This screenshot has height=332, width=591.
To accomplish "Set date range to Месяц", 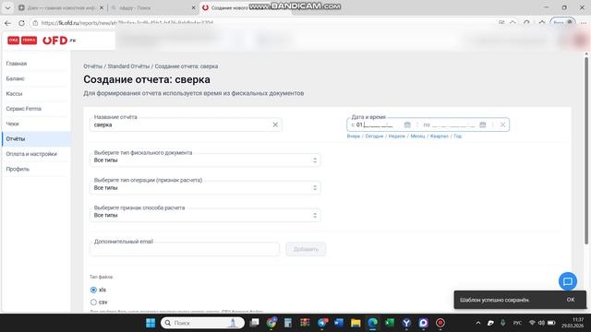I will 417,136.
